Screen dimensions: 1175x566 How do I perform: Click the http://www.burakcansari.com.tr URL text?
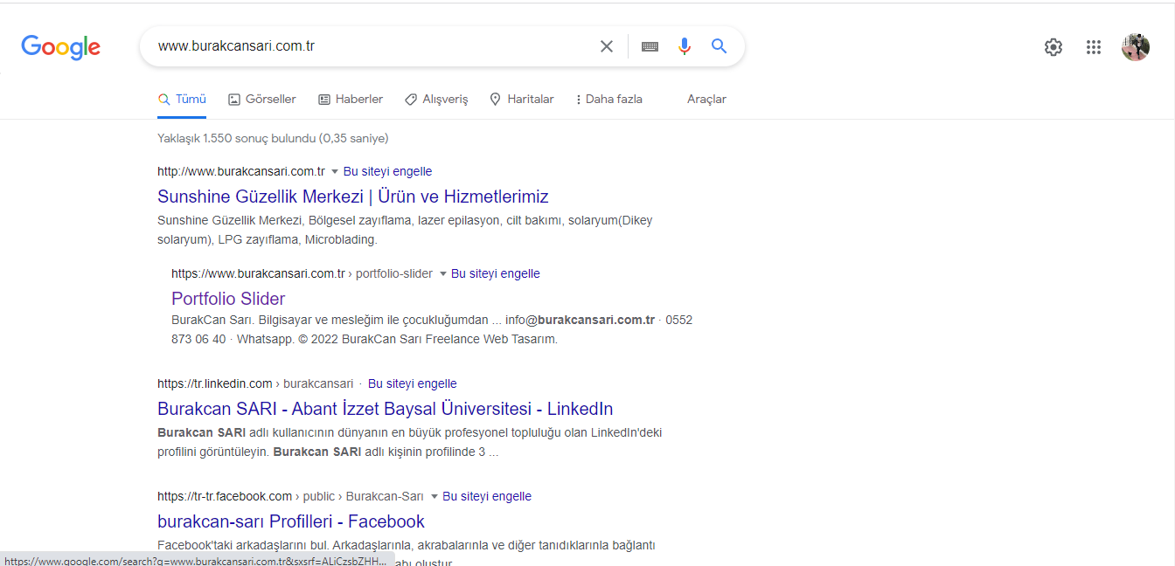241,171
